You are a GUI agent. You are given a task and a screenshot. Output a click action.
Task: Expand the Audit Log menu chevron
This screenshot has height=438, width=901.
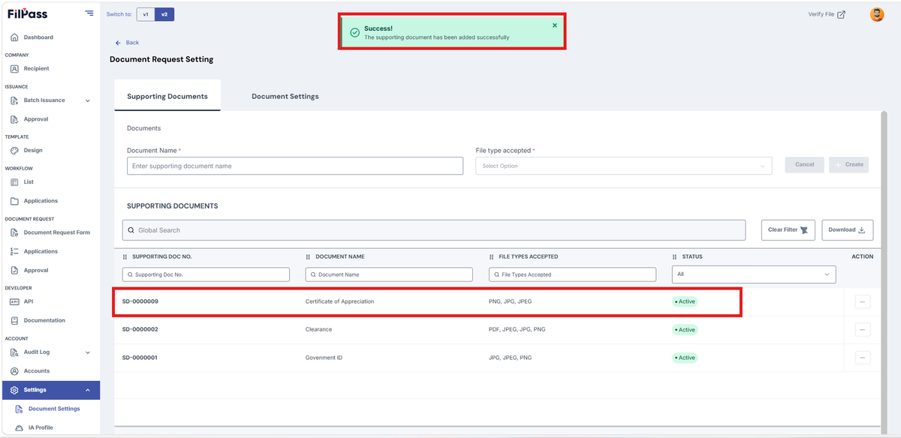pos(88,352)
